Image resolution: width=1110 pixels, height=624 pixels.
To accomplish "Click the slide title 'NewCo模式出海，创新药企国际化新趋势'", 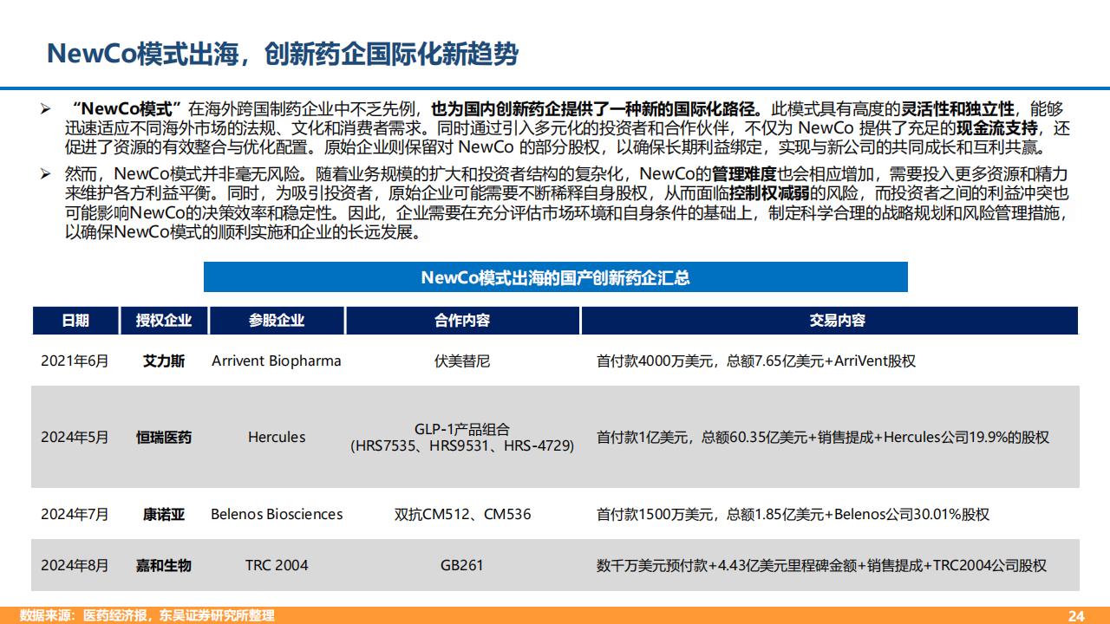I will tap(282, 53).
